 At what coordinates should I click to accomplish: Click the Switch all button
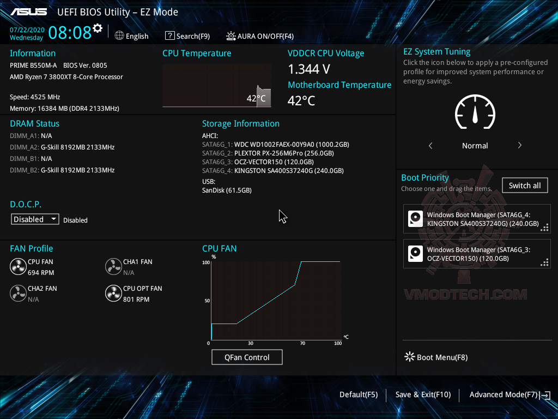525,185
